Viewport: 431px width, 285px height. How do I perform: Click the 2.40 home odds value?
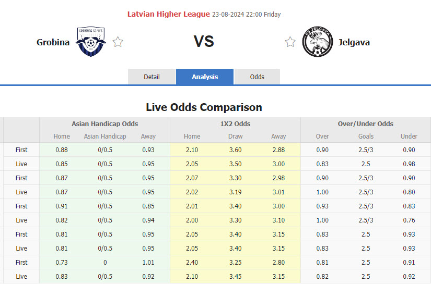[192, 262]
